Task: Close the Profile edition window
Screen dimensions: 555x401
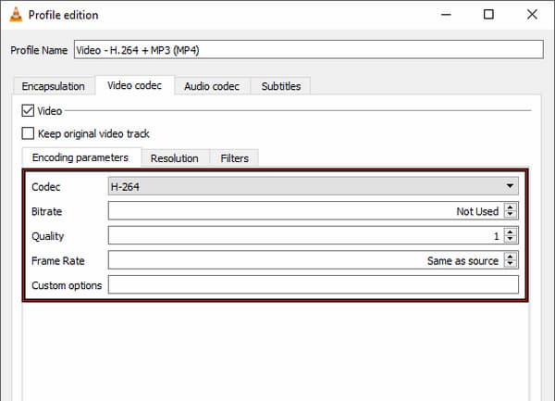Action: coord(532,15)
